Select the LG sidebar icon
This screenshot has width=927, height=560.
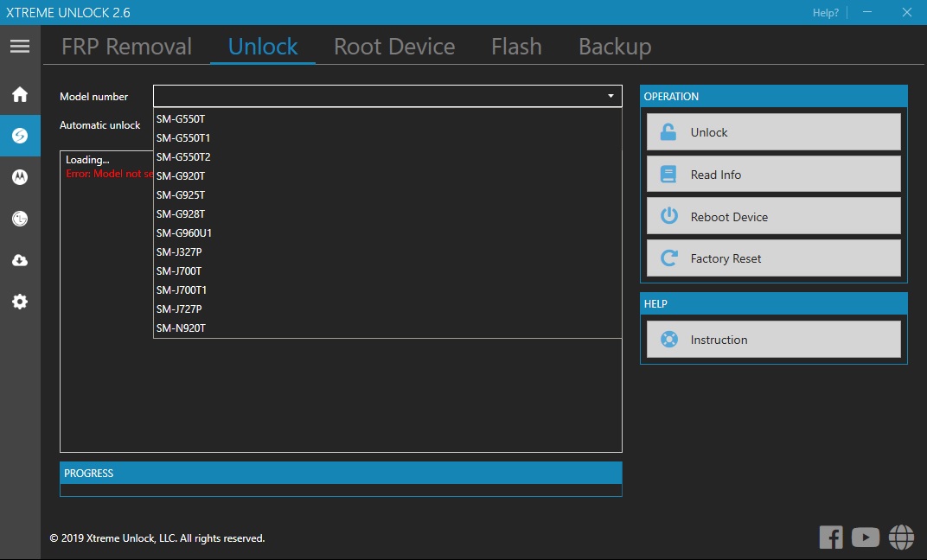(20, 219)
